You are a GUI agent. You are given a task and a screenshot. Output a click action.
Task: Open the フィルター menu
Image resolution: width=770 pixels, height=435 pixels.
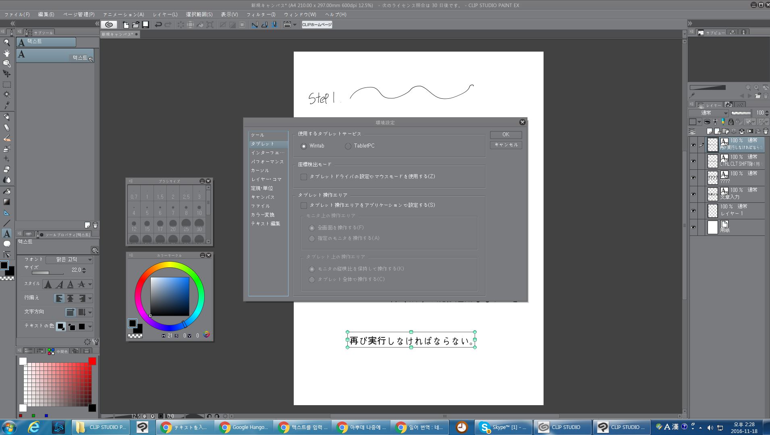[x=261, y=15]
